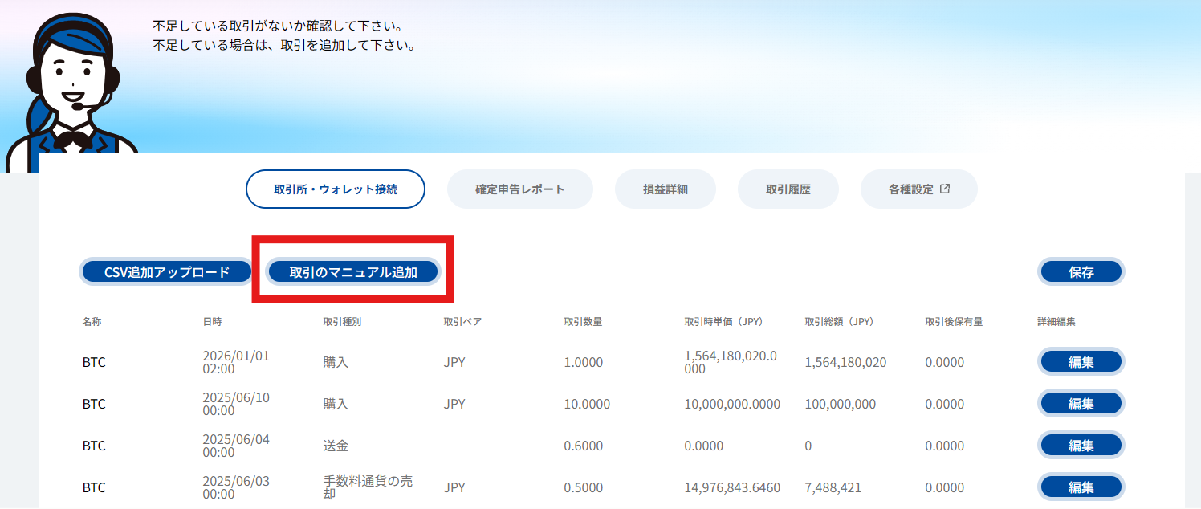
Task: Click CSV追加アップロード button
Action: pyautogui.click(x=167, y=272)
